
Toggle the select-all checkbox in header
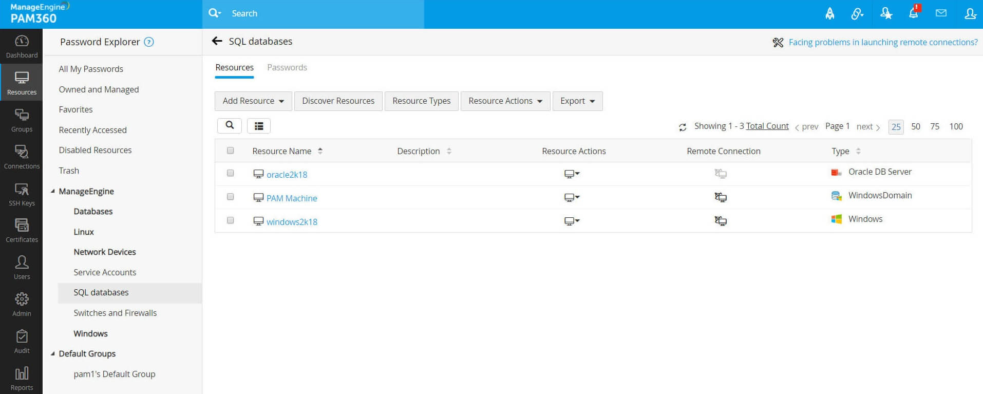230,151
